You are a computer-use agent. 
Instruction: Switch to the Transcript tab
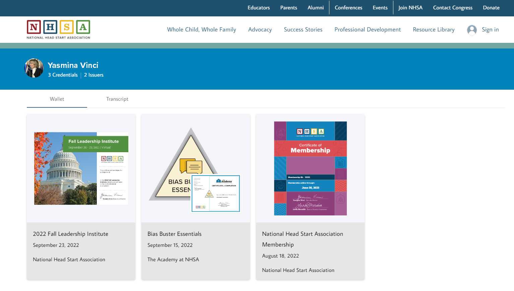[x=117, y=99]
